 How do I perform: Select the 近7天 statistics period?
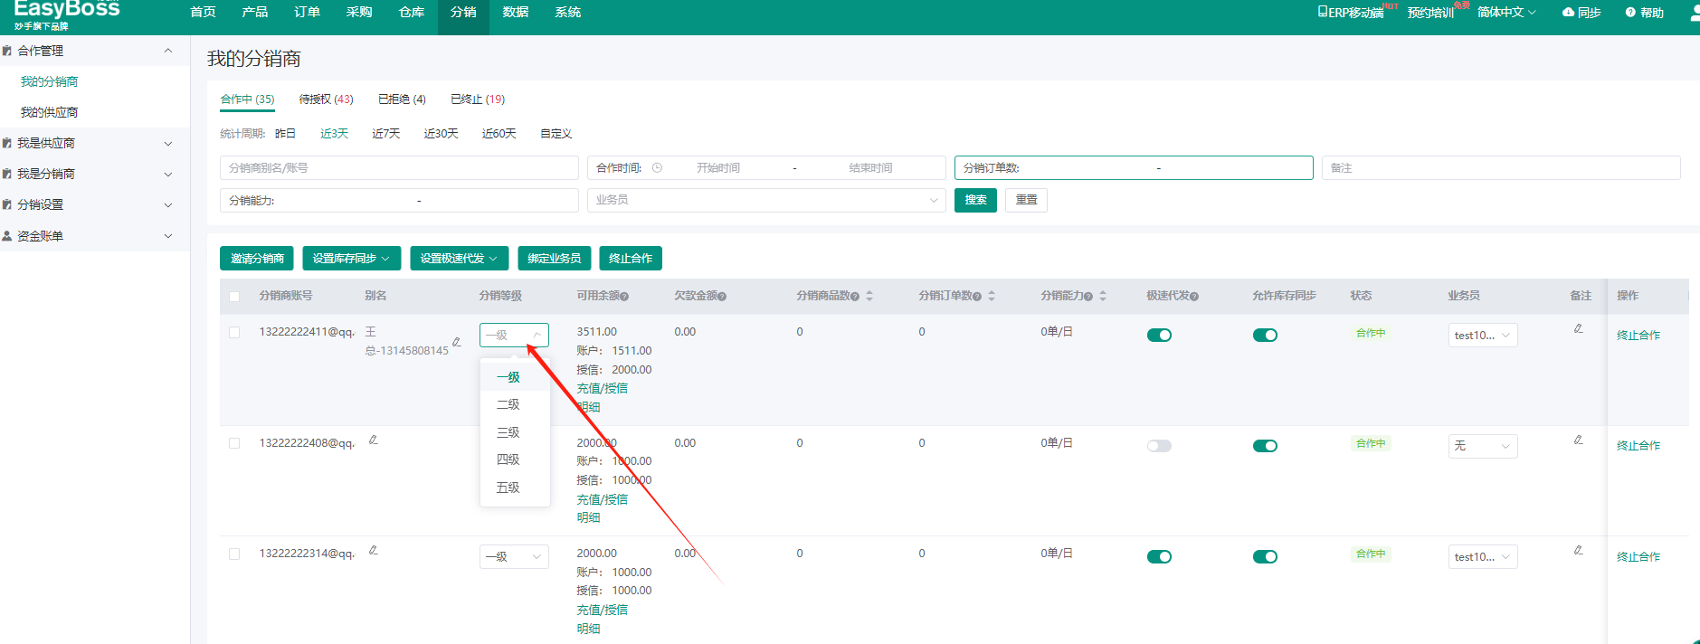385,134
